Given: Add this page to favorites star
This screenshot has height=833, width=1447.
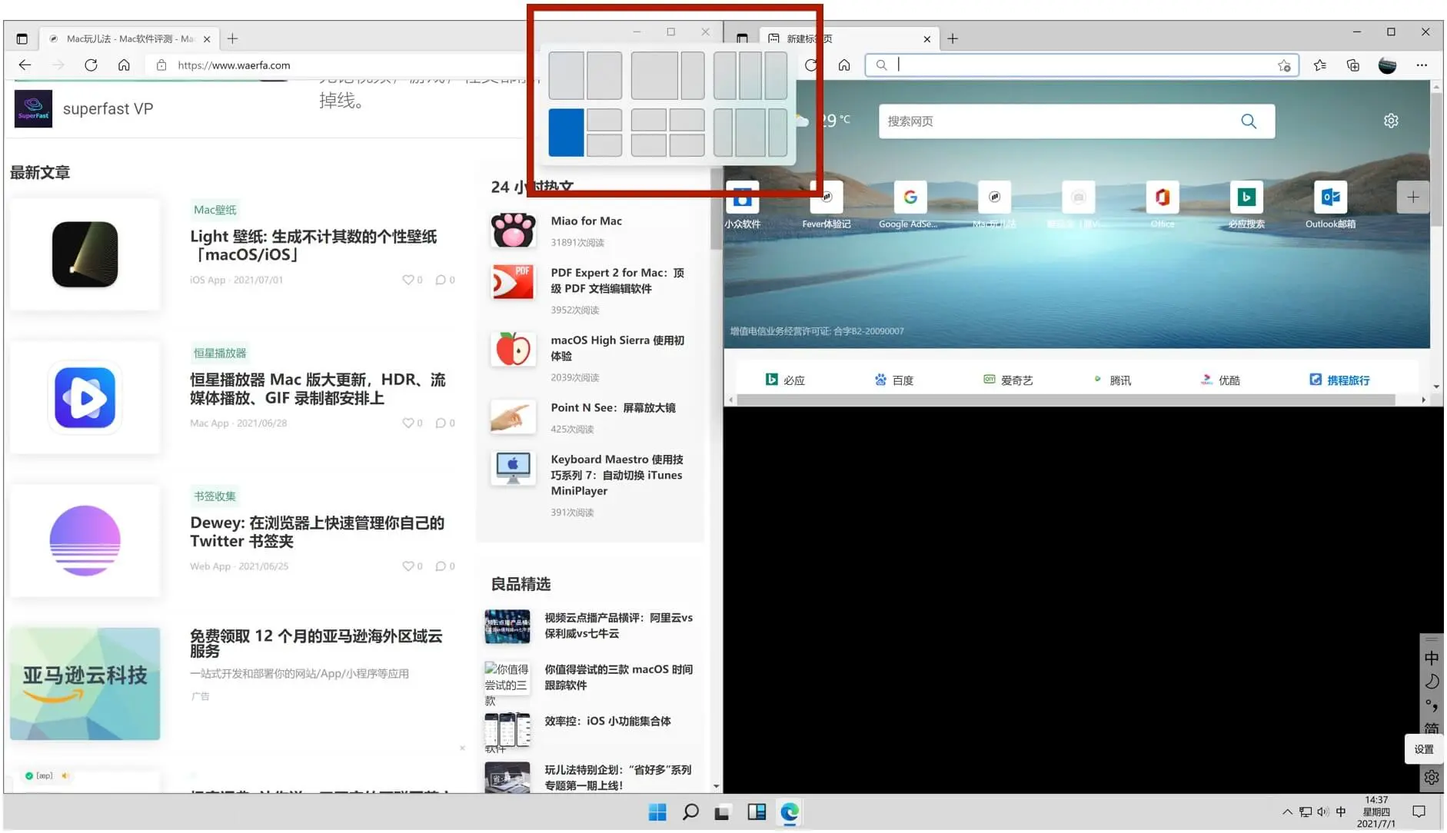Looking at the screenshot, I should click(x=1284, y=65).
